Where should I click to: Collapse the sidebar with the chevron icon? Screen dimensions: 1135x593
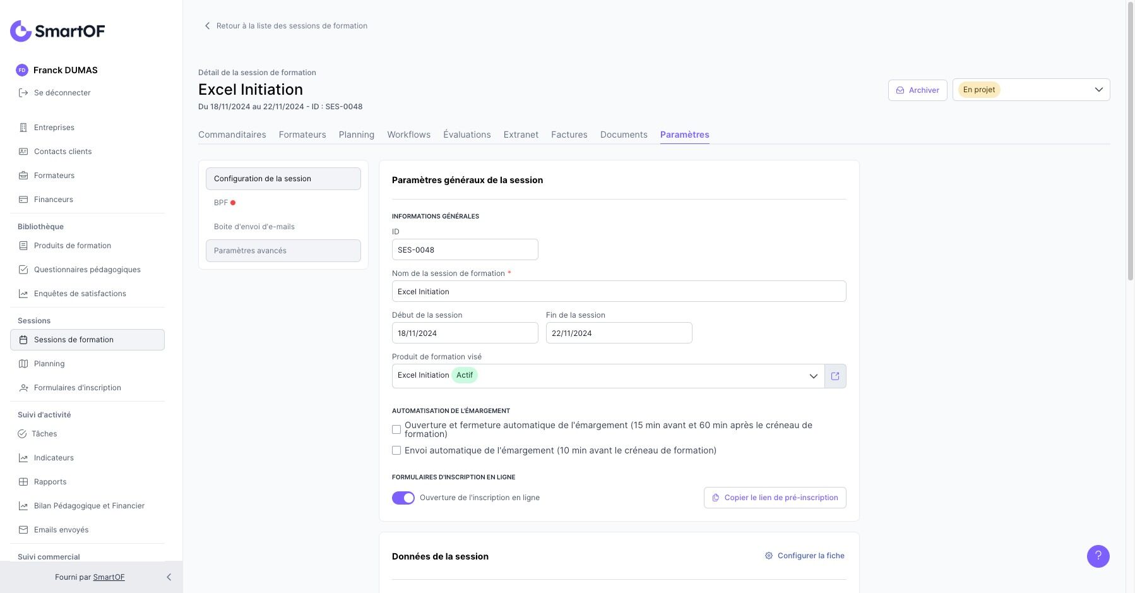(x=169, y=577)
